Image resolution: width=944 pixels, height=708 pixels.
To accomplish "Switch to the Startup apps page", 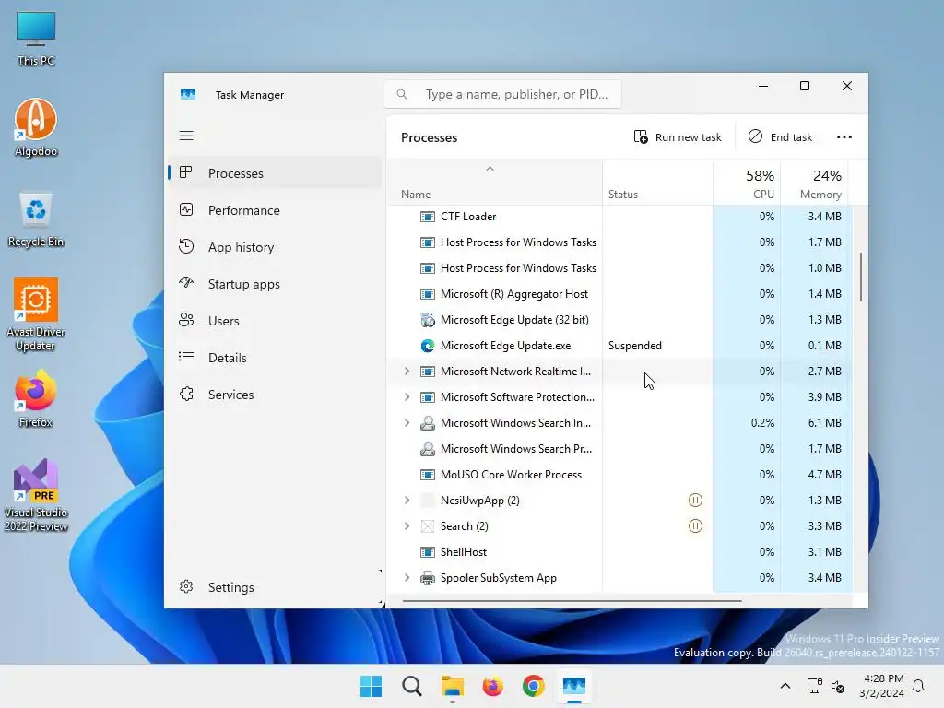I will click(x=275, y=284).
